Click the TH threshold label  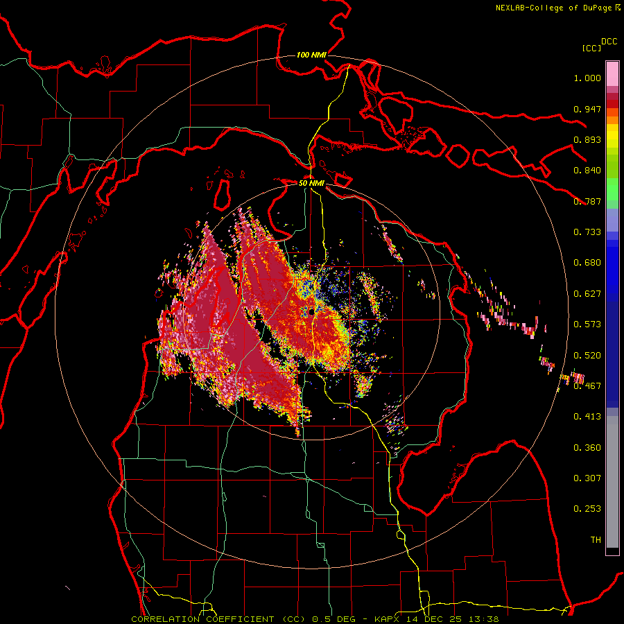[596, 540]
